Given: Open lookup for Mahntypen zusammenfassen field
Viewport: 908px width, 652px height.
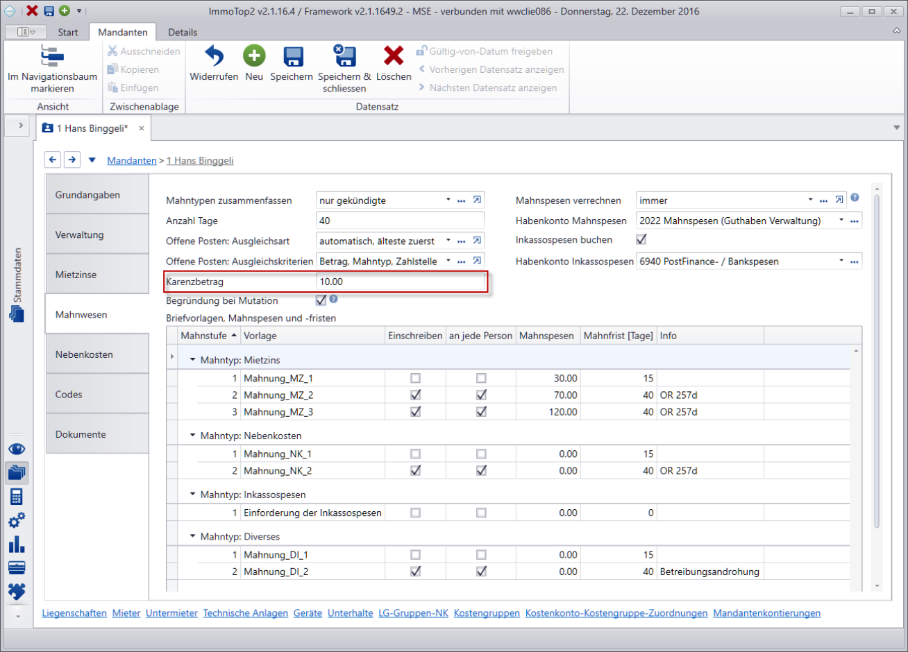Looking at the screenshot, I should (462, 200).
